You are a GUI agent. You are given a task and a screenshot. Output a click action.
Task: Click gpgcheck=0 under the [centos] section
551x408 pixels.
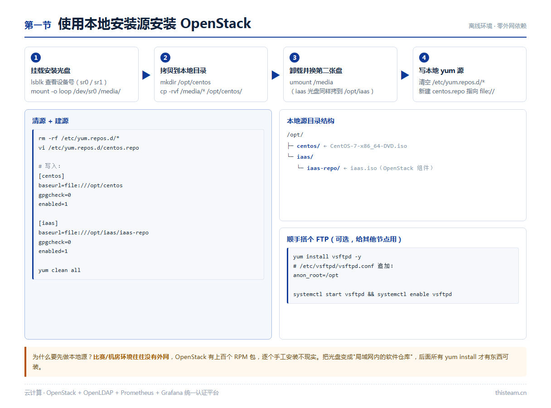tap(55, 195)
